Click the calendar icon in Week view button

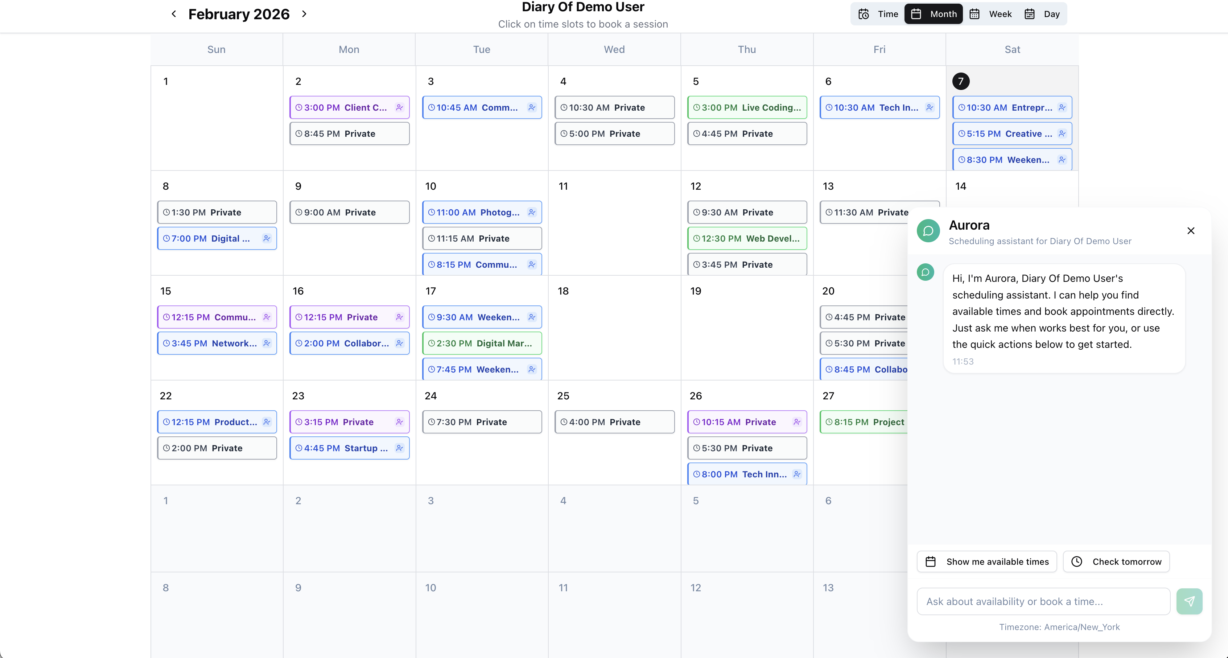[x=975, y=14]
